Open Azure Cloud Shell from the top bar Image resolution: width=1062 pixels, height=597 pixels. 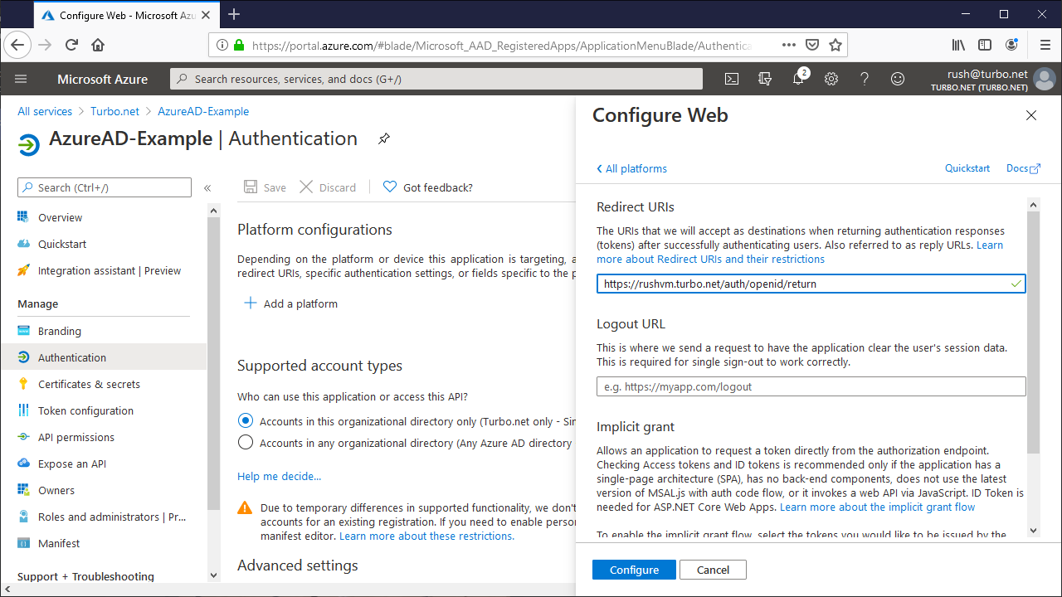[x=731, y=79]
